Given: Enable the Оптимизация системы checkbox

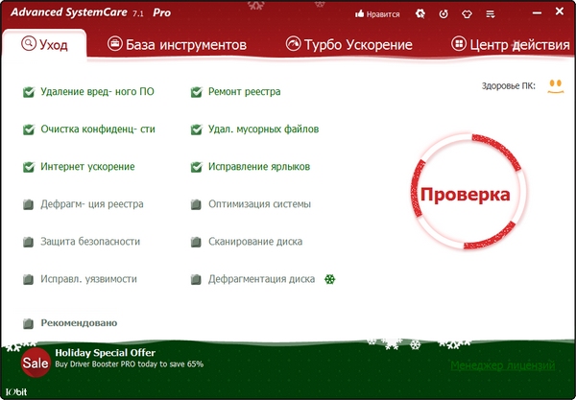Looking at the screenshot, I should [x=196, y=204].
